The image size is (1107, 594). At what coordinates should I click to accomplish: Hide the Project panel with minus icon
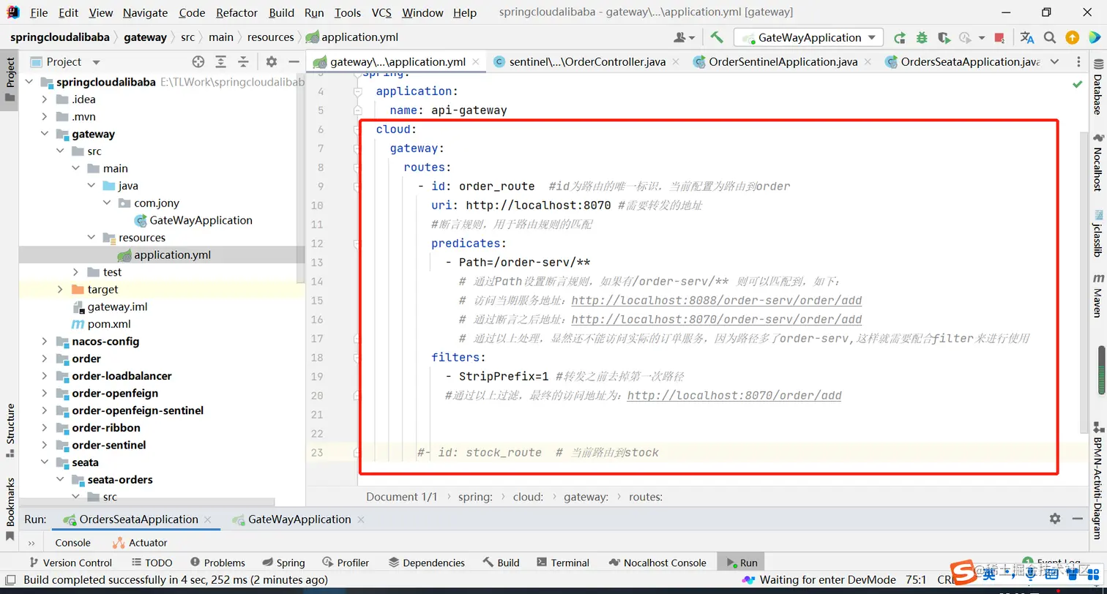pyautogui.click(x=294, y=62)
